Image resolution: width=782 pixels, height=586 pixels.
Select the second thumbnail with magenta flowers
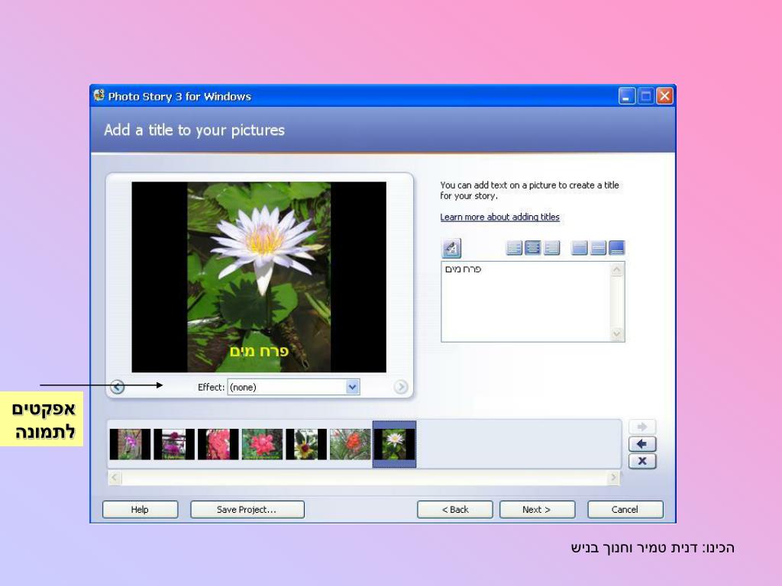tap(174, 444)
